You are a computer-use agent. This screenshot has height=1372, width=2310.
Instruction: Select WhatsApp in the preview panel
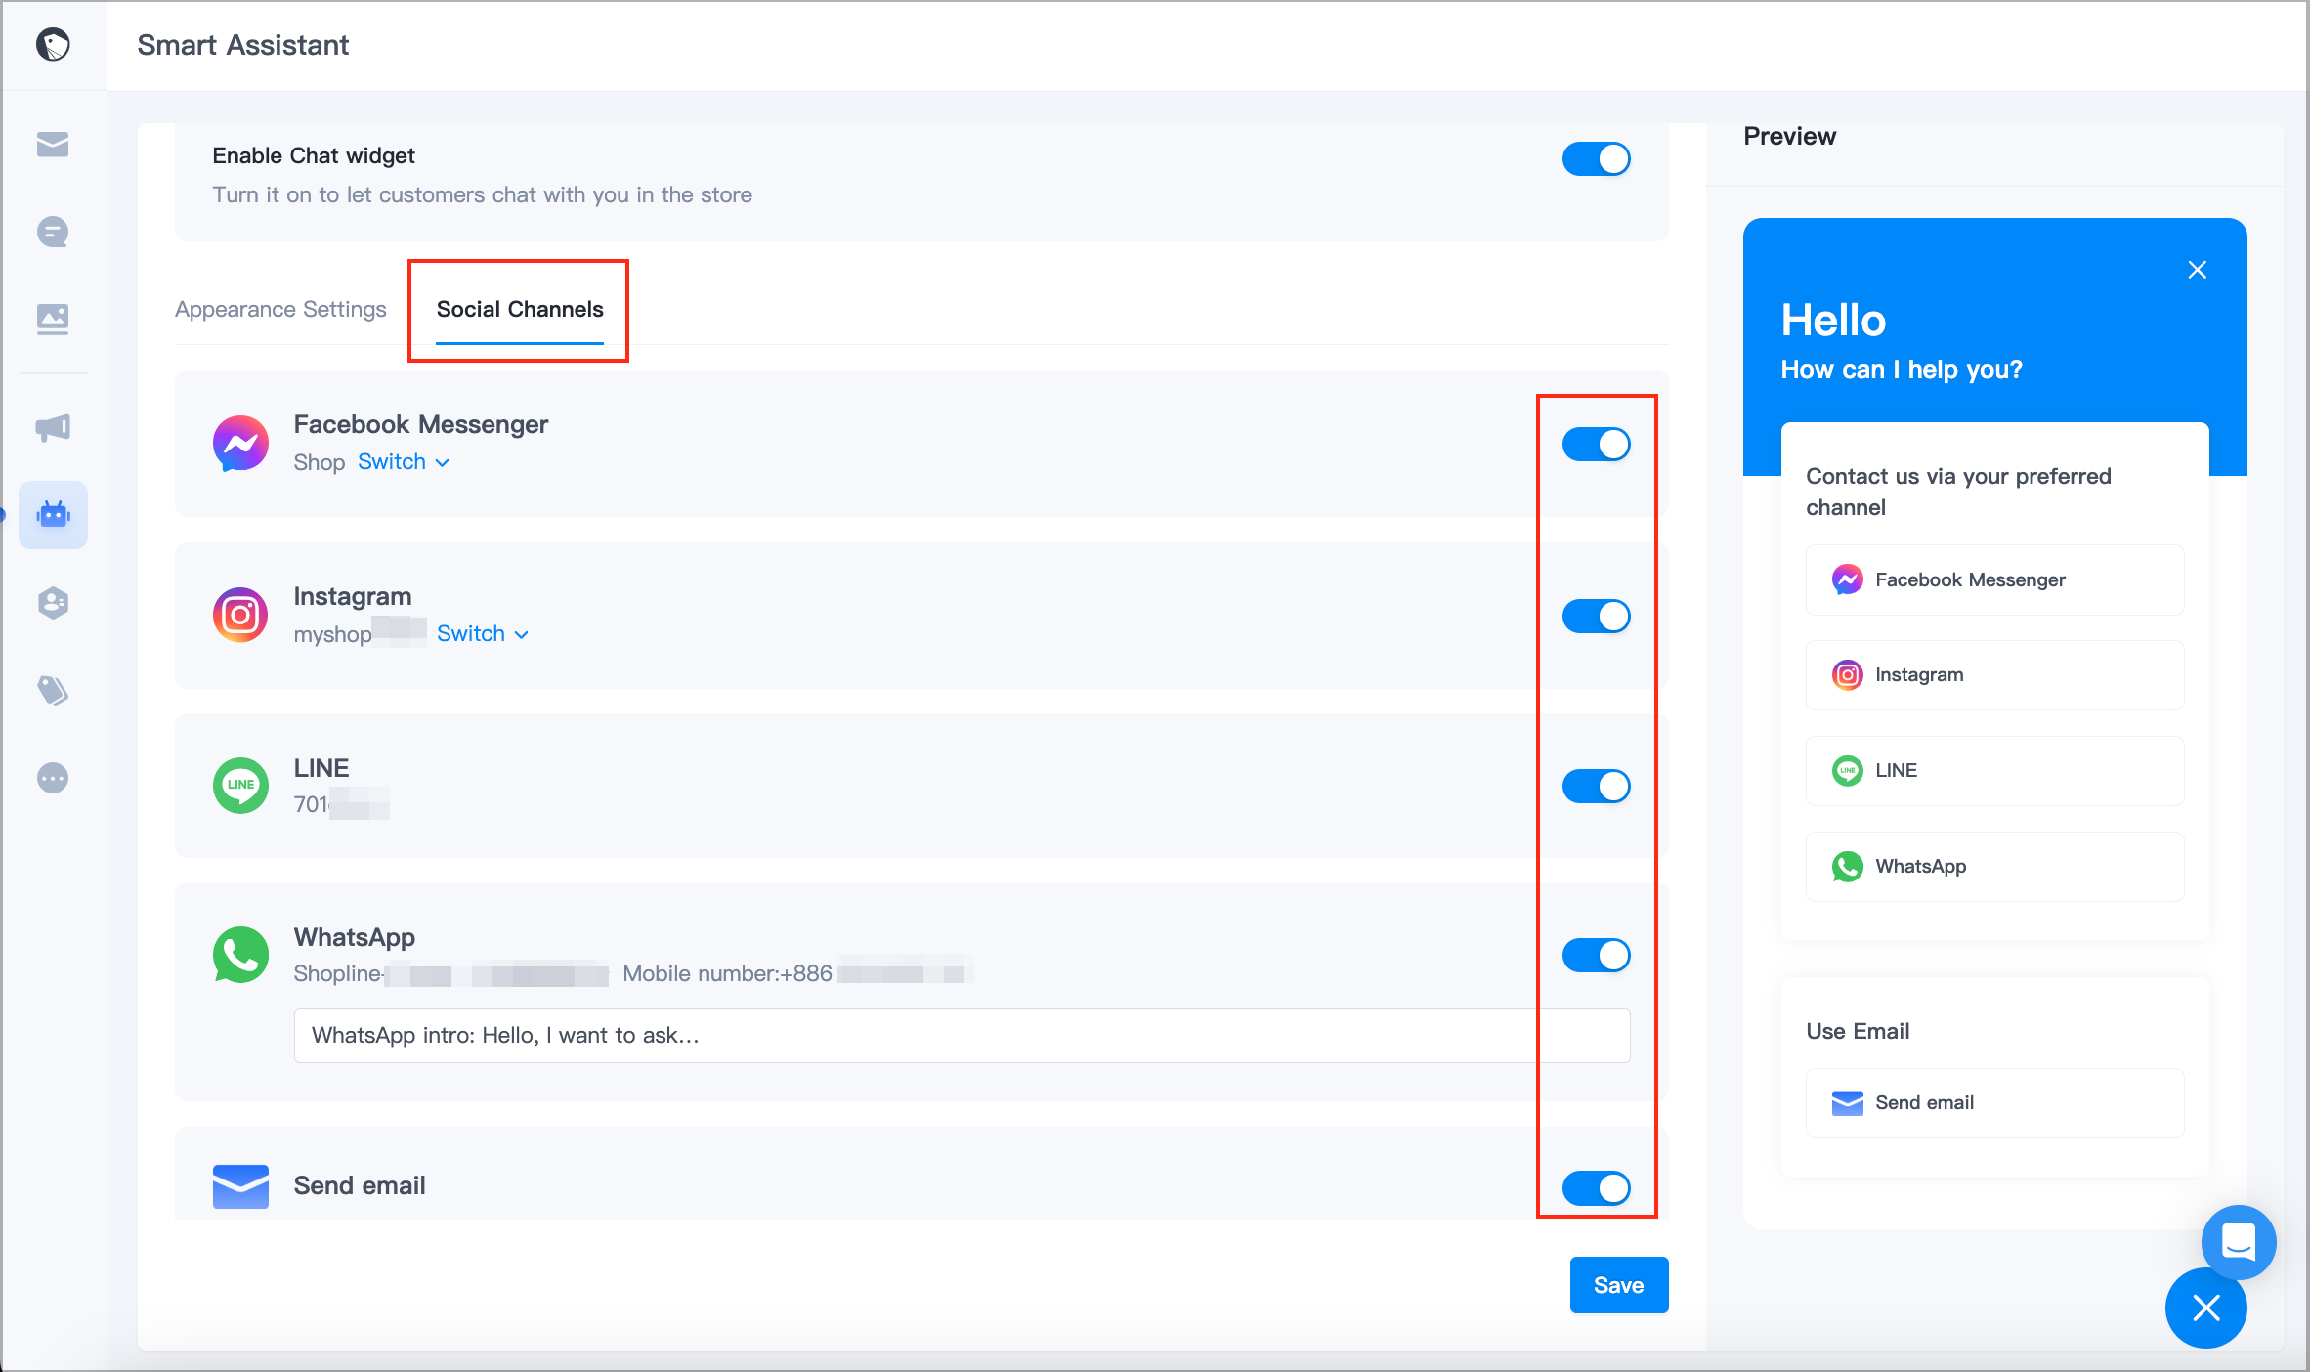pos(1993,866)
